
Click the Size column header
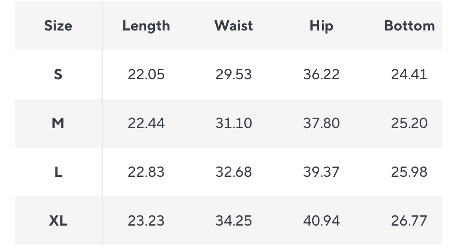click(x=58, y=26)
